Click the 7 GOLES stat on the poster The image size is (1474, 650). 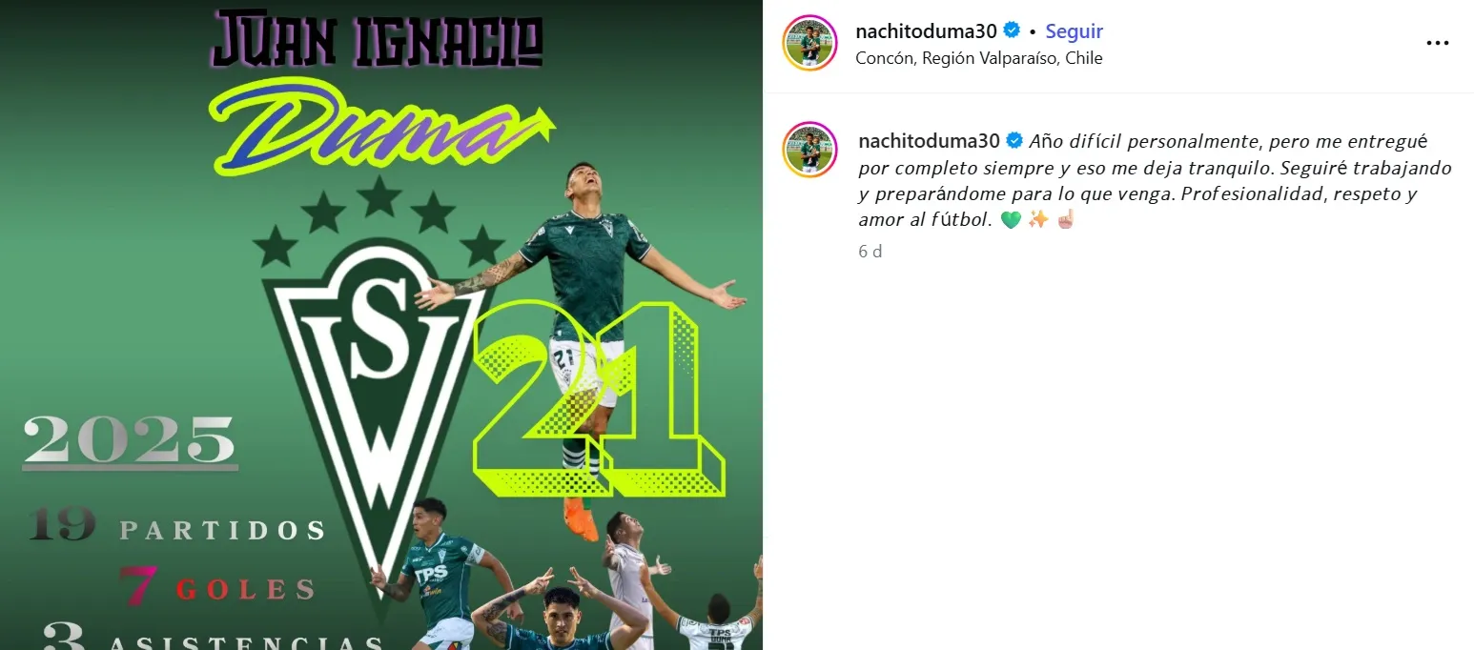tap(217, 587)
